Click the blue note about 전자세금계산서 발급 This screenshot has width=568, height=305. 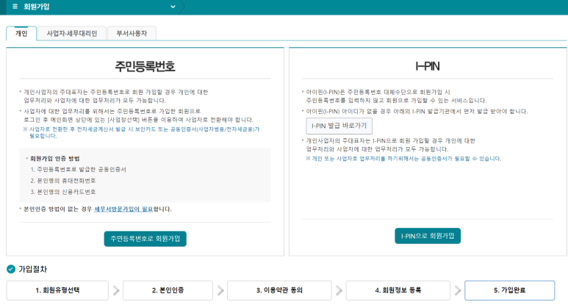pyautogui.click(x=141, y=132)
